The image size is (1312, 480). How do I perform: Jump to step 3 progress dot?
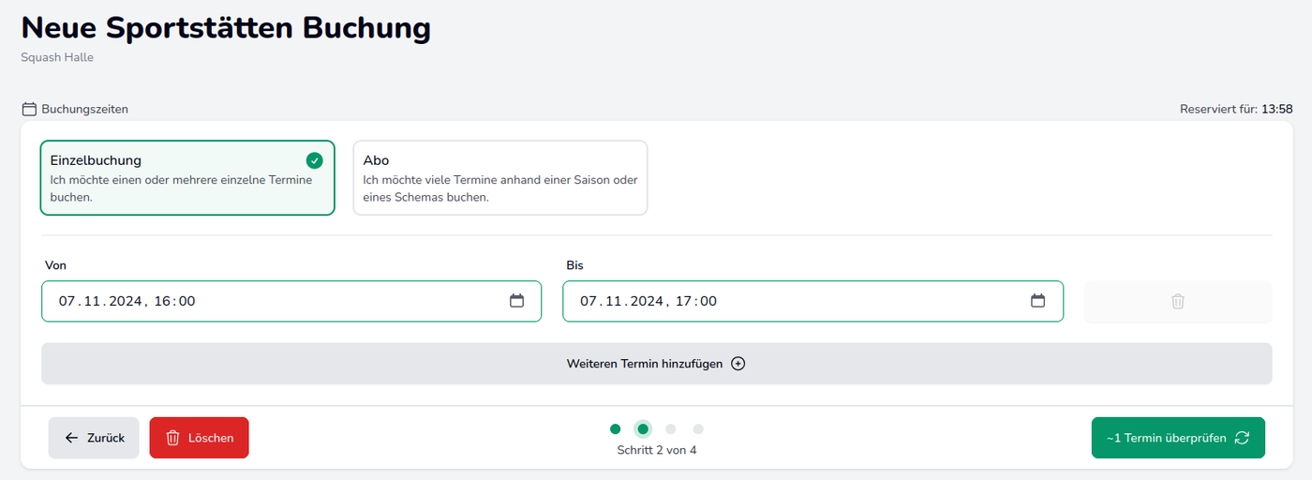click(671, 429)
